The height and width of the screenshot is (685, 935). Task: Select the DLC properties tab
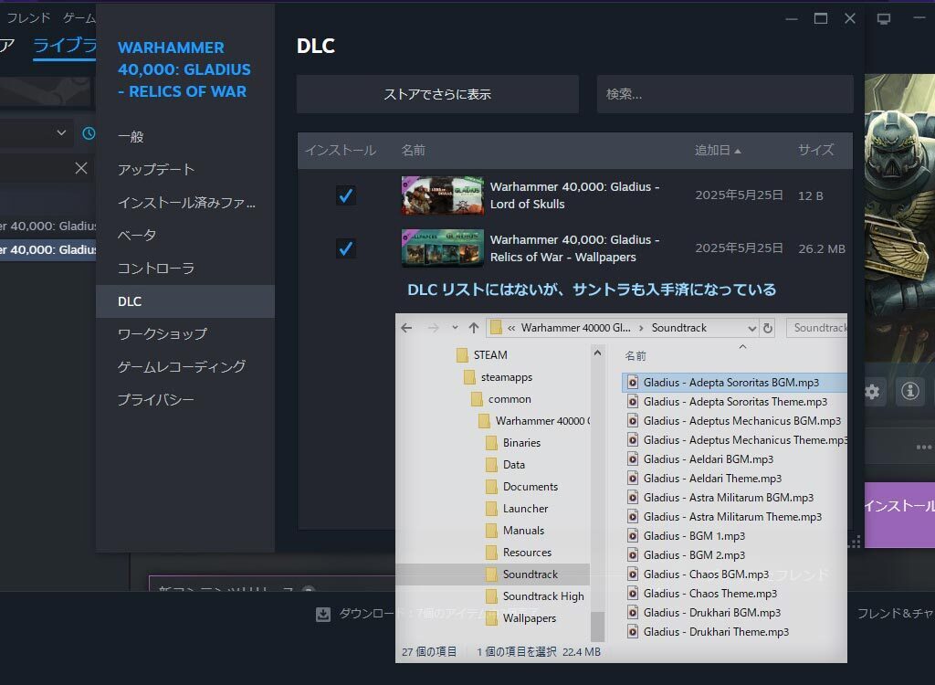pos(185,301)
